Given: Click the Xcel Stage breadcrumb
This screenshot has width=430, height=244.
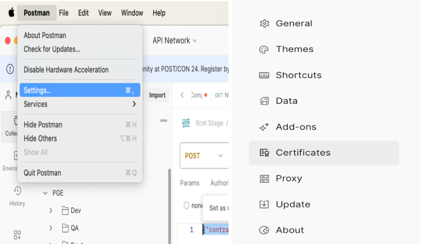Looking at the screenshot, I should coord(209,123).
